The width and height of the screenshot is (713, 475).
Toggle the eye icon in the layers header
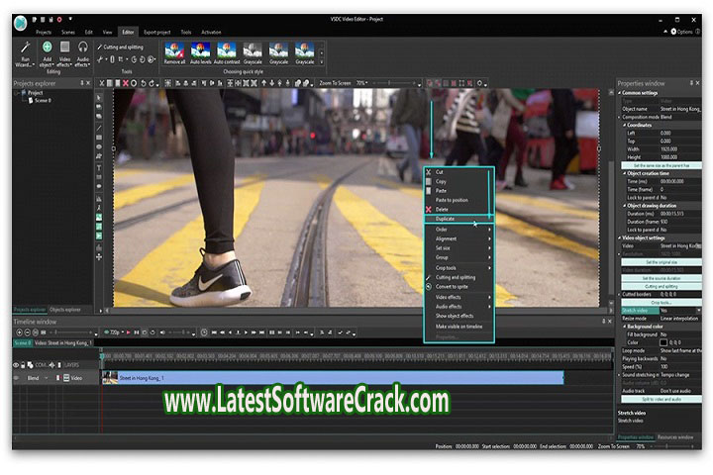(16, 365)
